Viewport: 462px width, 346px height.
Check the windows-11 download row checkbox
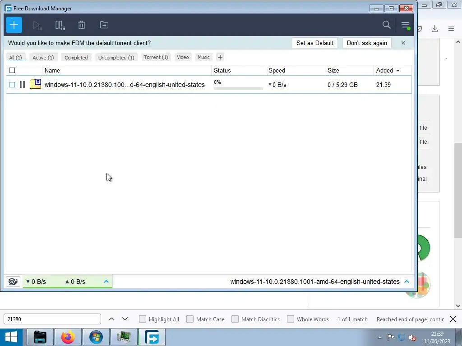click(12, 85)
